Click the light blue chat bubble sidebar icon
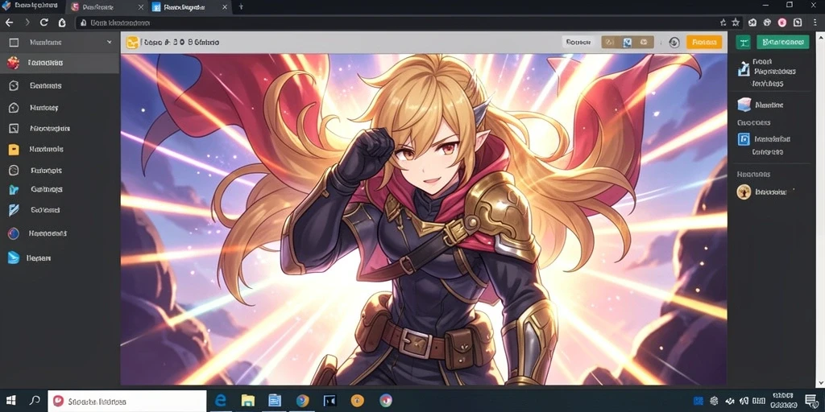 coord(15,258)
